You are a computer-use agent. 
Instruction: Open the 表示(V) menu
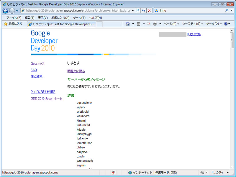pos(43,18)
